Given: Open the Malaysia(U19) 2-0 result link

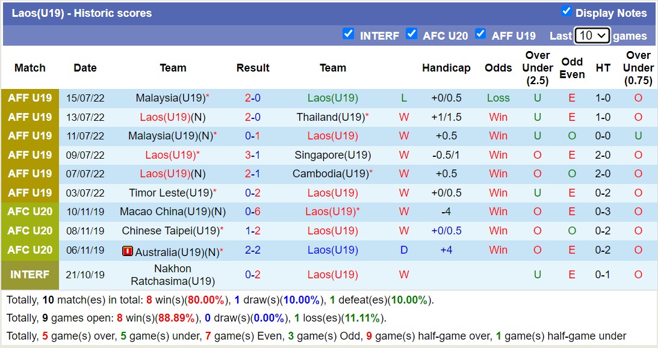Looking at the screenshot, I should tap(252, 98).
